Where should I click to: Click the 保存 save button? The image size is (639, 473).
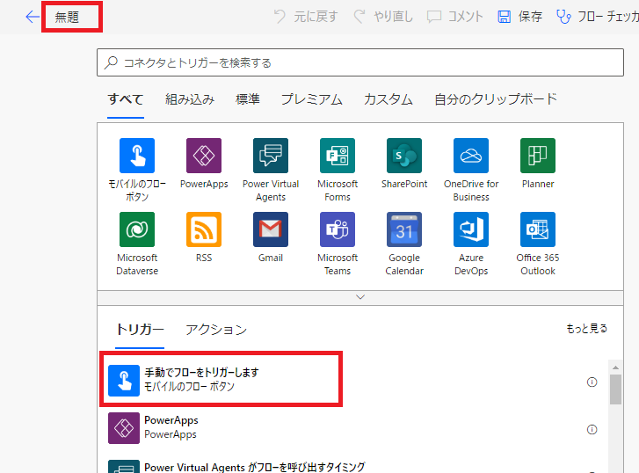click(x=520, y=17)
